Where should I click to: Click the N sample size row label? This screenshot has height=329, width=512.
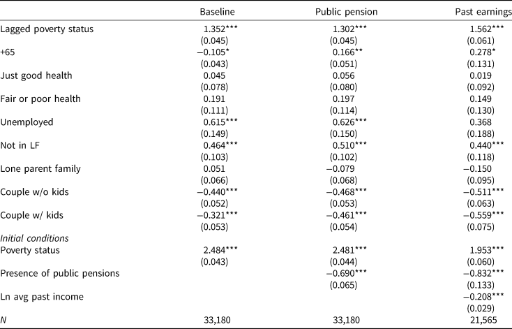pyautogui.click(x=5, y=319)
